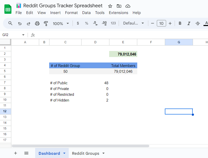Increase font size with plus
208x158 pixels.
tap(170, 23)
